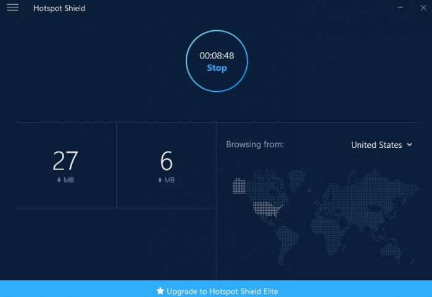
Task: Click the 6 MB uploaded value
Action: pyautogui.click(x=167, y=161)
